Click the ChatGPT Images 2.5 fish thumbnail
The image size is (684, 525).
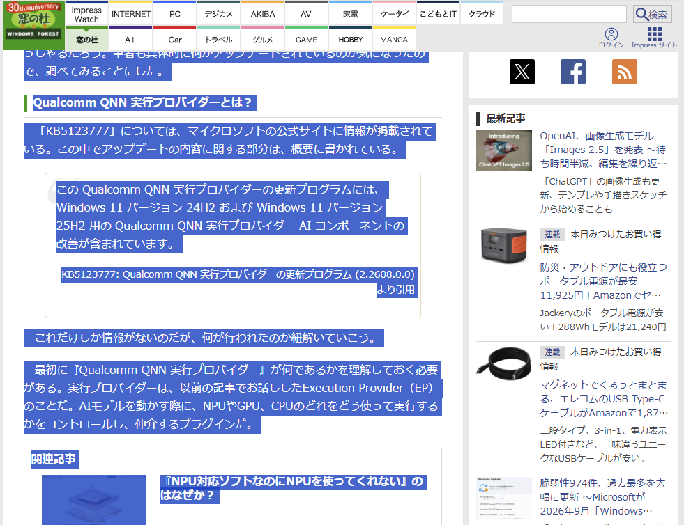click(x=504, y=150)
